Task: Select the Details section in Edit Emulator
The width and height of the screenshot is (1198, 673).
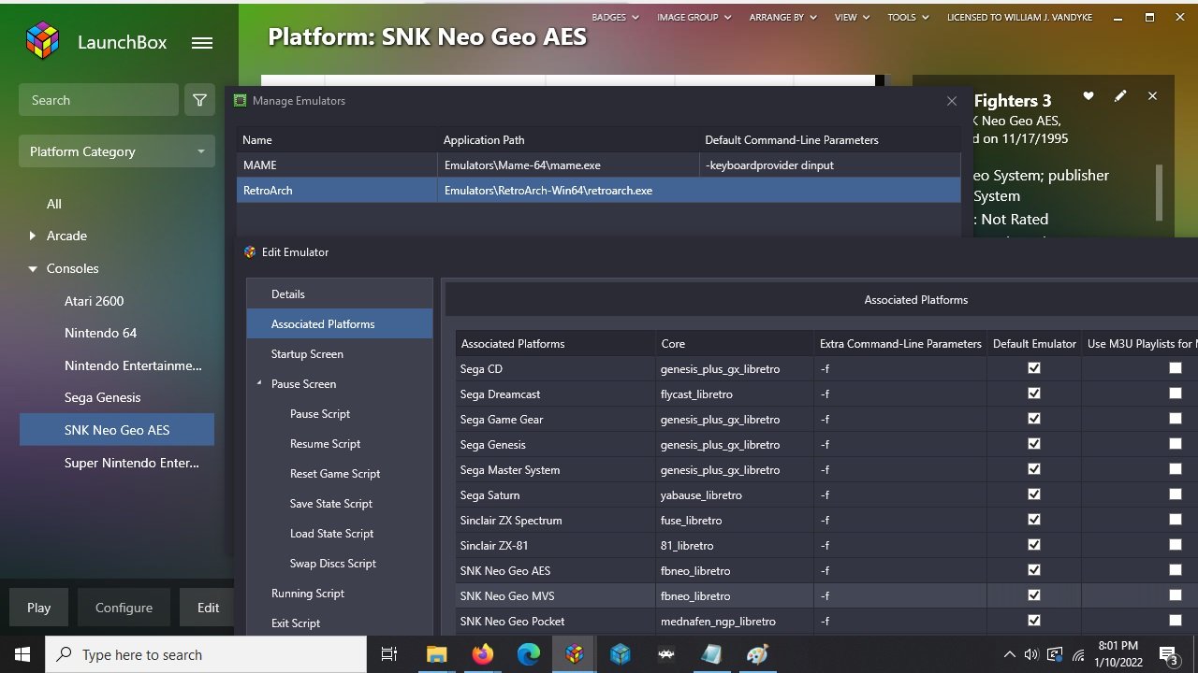Action: [340, 294]
